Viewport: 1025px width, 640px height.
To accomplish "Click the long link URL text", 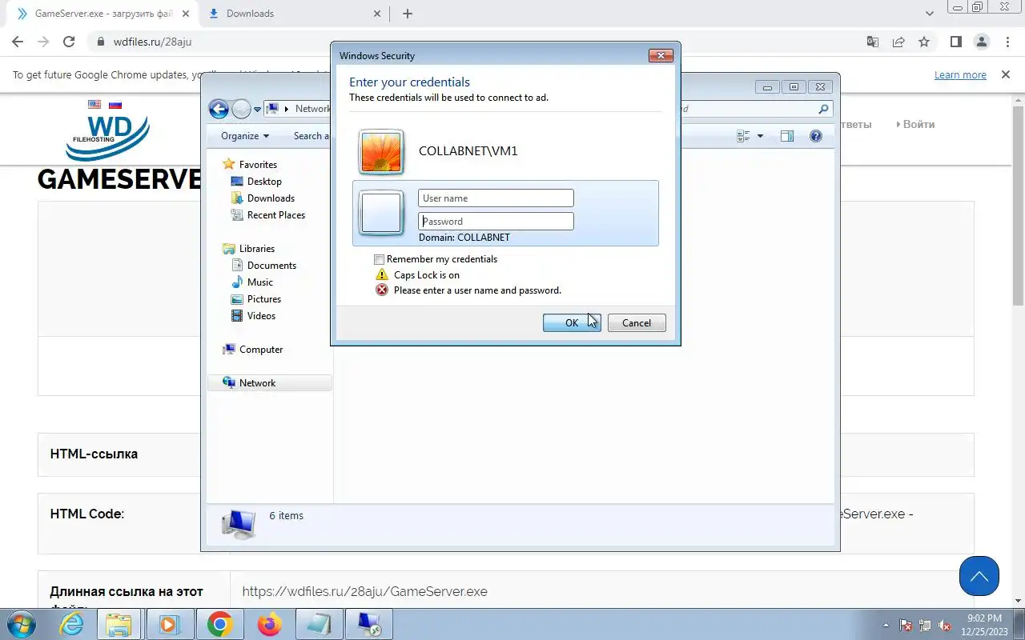I will pos(364,591).
